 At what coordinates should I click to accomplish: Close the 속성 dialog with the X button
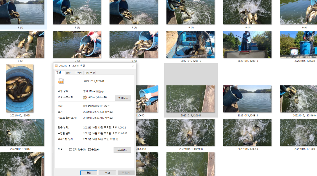point(133,66)
